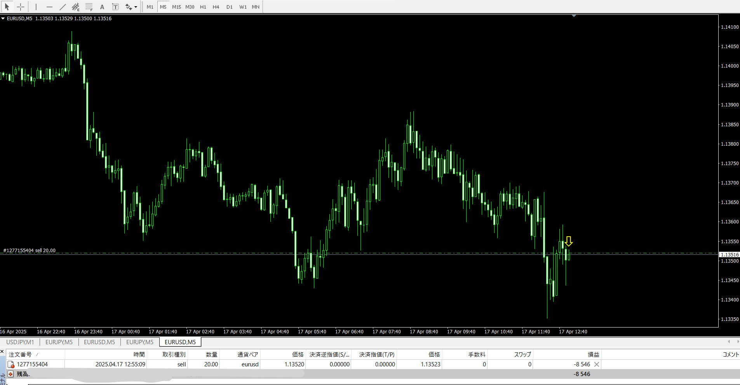Select the text (A) tool

[x=102, y=7]
